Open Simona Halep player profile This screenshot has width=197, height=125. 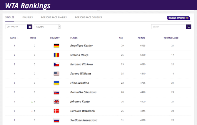pyautogui.click(x=79, y=55)
